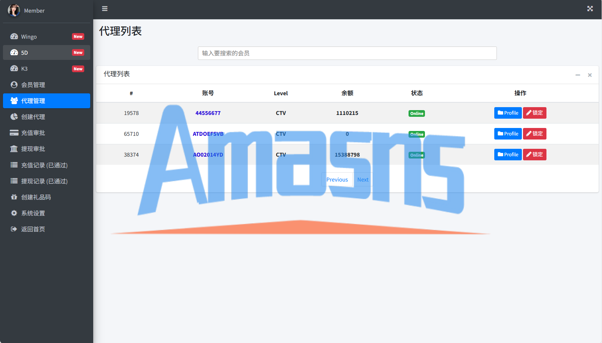Viewport: 602px width, 343px height.
Task: Click the Online badge for row 19578
Action: (x=417, y=113)
